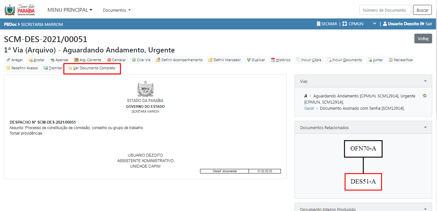Click the red Cancelar icon
The width and height of the screenshot is (437, 211).
[x=109, y=60]
